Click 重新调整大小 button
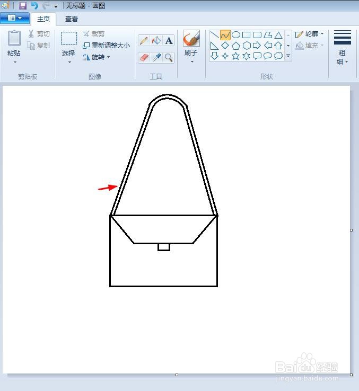This screenshot has width=359, height=391. click(107, 46)
